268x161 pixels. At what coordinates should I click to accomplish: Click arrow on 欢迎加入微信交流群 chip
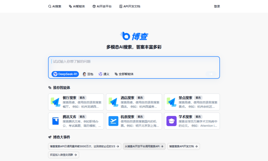click(x=75, y=155)
